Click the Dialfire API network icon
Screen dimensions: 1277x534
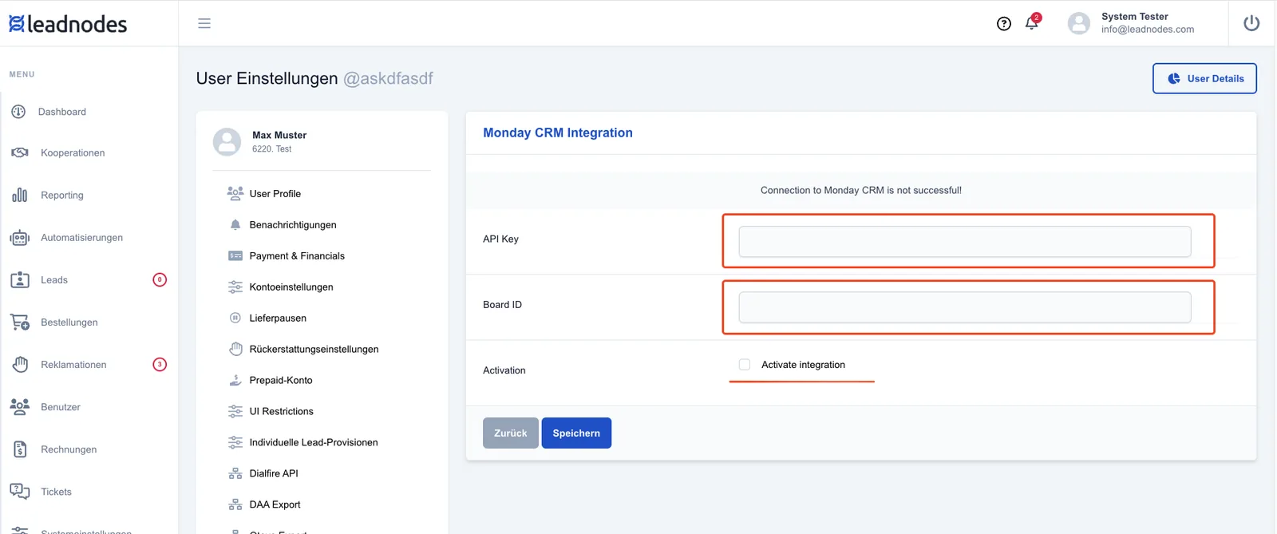click(x=235, y=473)
